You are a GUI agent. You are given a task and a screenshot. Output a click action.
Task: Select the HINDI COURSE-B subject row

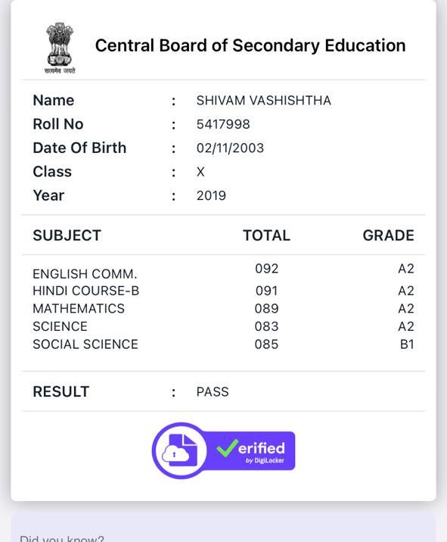click(224, 291)
